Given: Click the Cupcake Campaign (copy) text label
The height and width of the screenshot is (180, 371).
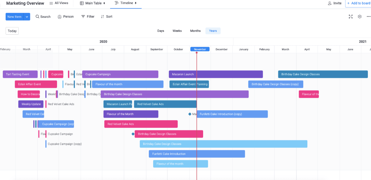Looking at the screenshot, I should coord(65,144).
